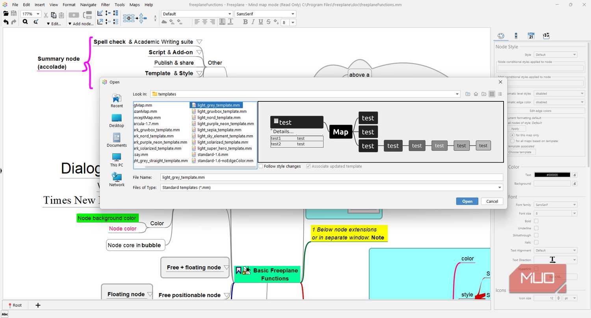Click the Open button in the dialog
Screen dimensions: 591x318
click(467, 201)
